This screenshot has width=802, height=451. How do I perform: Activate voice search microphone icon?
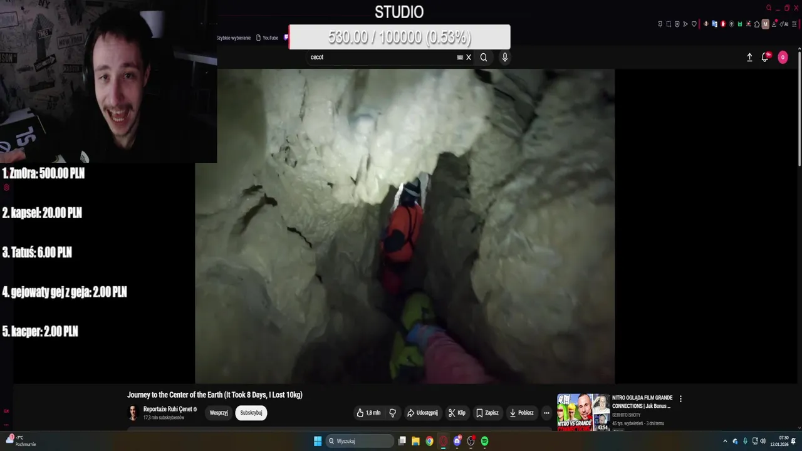[505, 57]
